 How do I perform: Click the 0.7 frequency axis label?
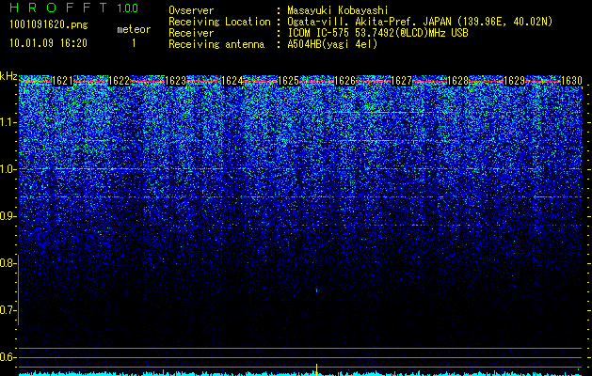click(7, 310)
